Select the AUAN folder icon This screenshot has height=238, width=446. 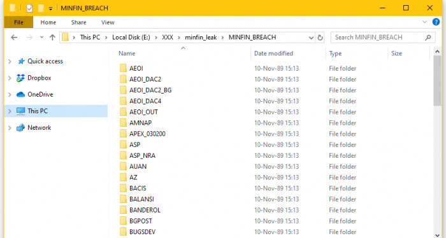(x=123, y=166)
